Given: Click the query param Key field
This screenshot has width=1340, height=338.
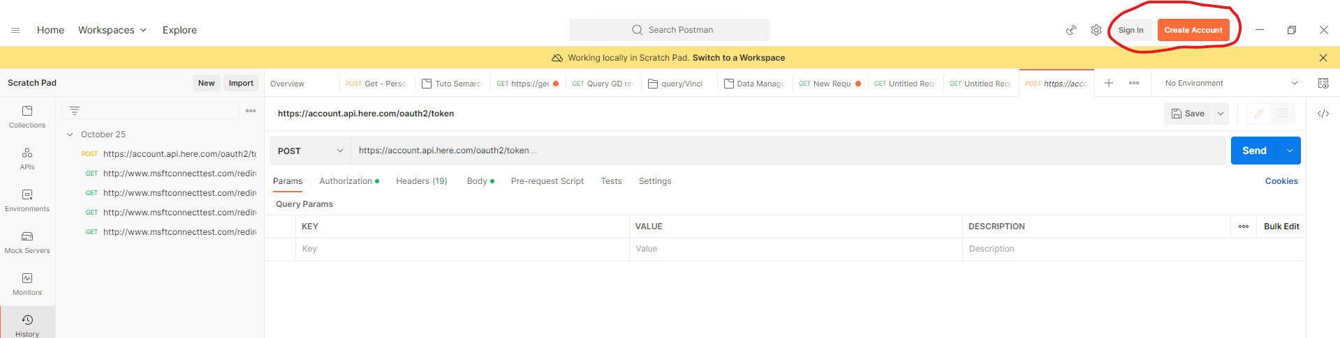Looking at the screenshot, I should coord(462,249).
